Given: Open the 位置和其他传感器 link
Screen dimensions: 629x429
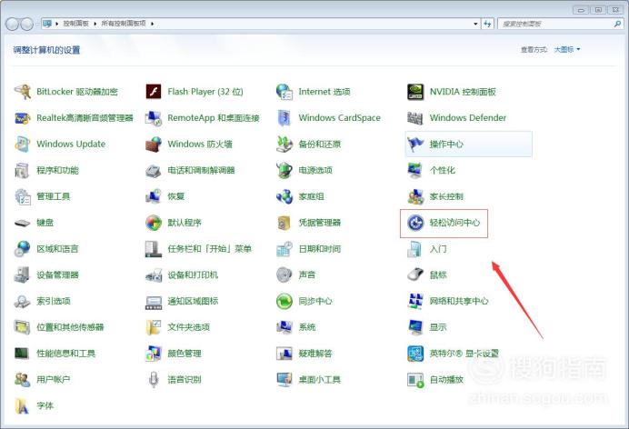Looking at the screenshot, I should click(x=70, y=327).
